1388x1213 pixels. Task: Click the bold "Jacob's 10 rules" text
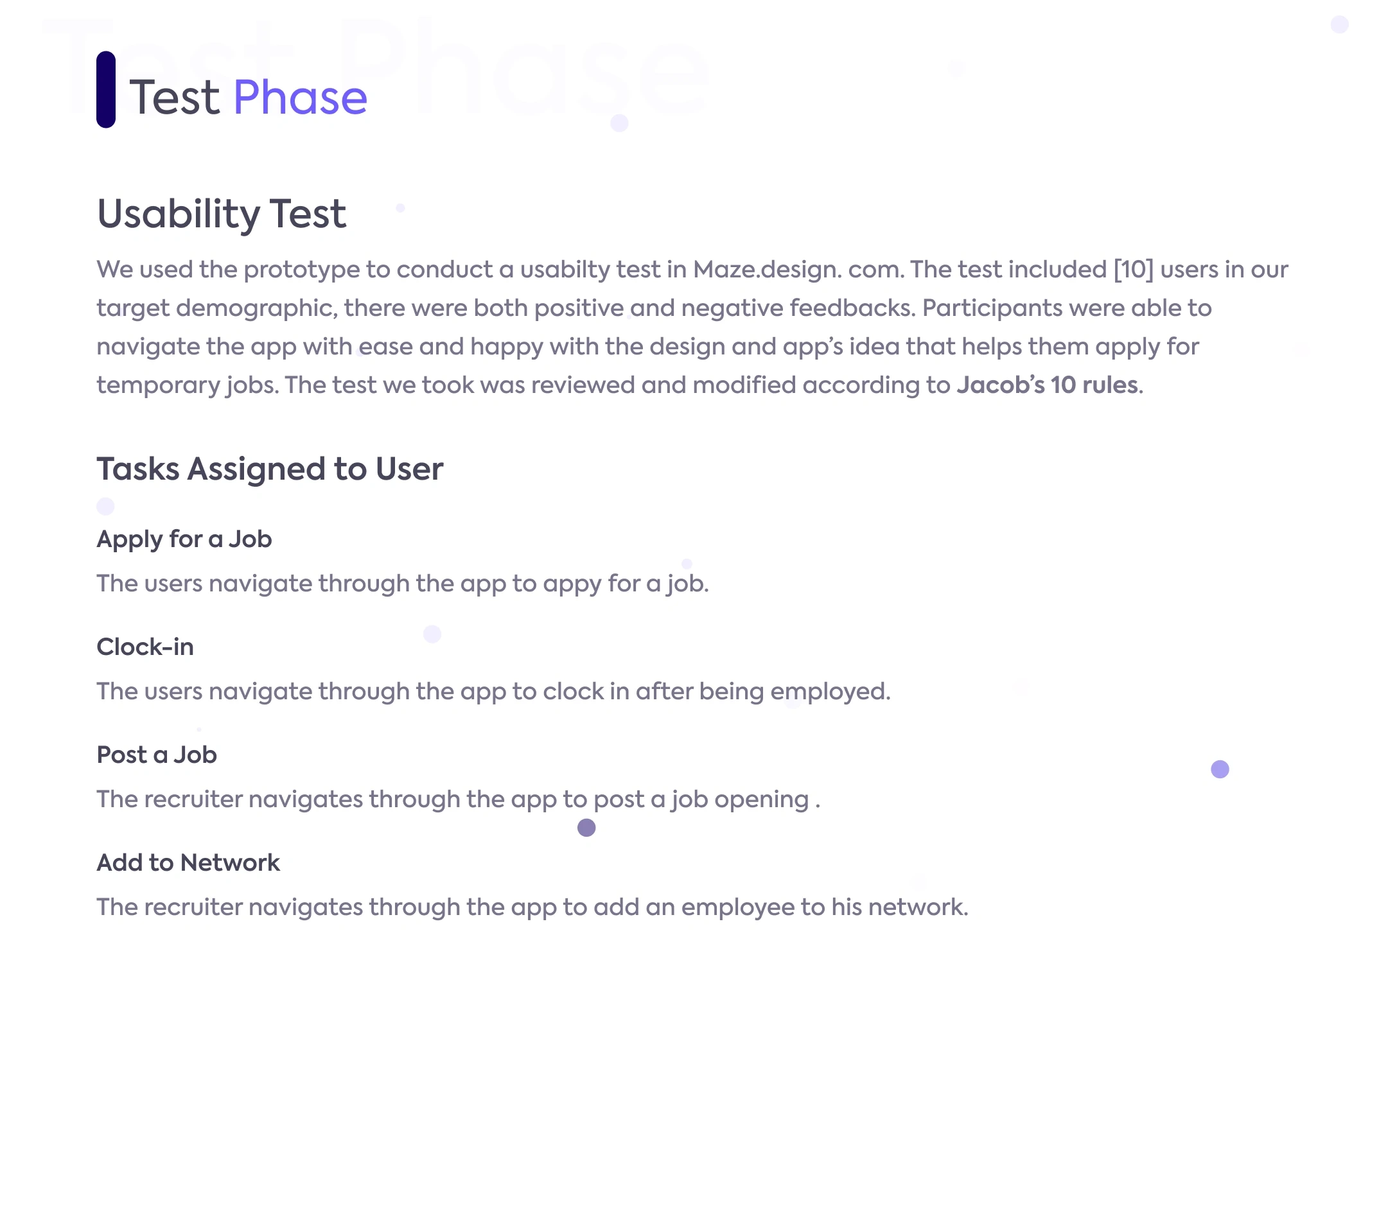point(1047,385)
